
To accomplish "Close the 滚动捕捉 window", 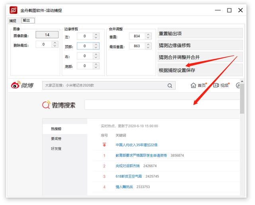I will (x=241, y=10).
